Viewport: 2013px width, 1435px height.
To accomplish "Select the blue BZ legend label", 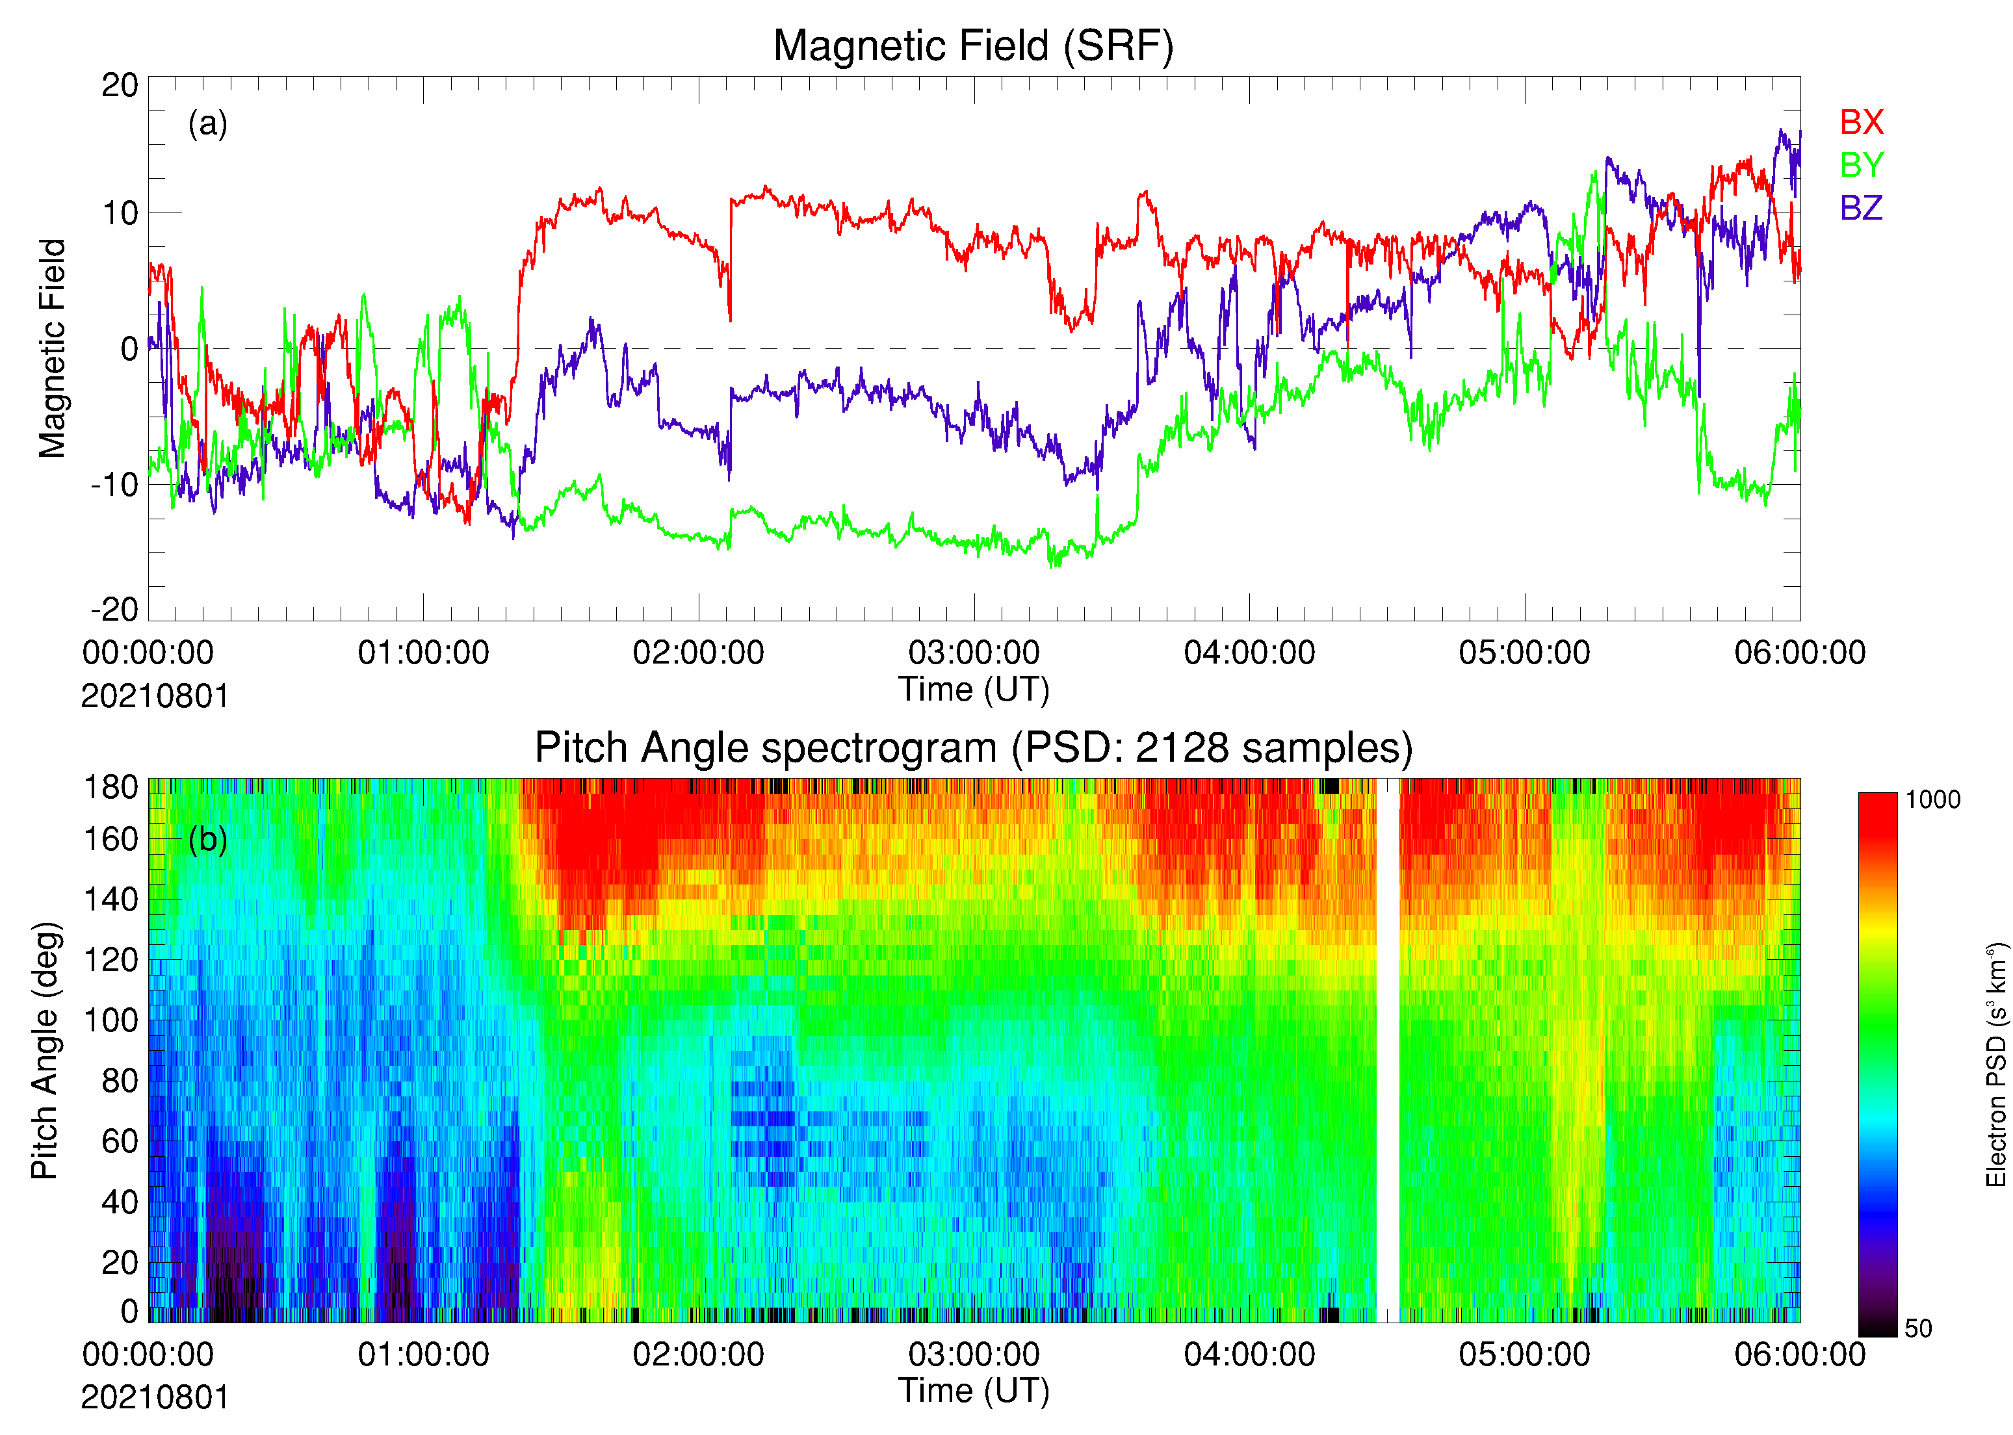I will [1861, 208].
